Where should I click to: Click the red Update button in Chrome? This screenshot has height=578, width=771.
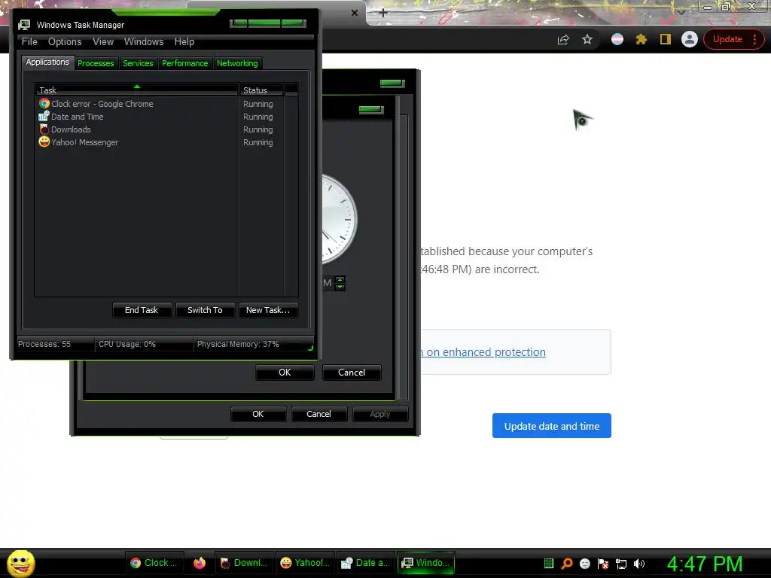coord(727,39)
